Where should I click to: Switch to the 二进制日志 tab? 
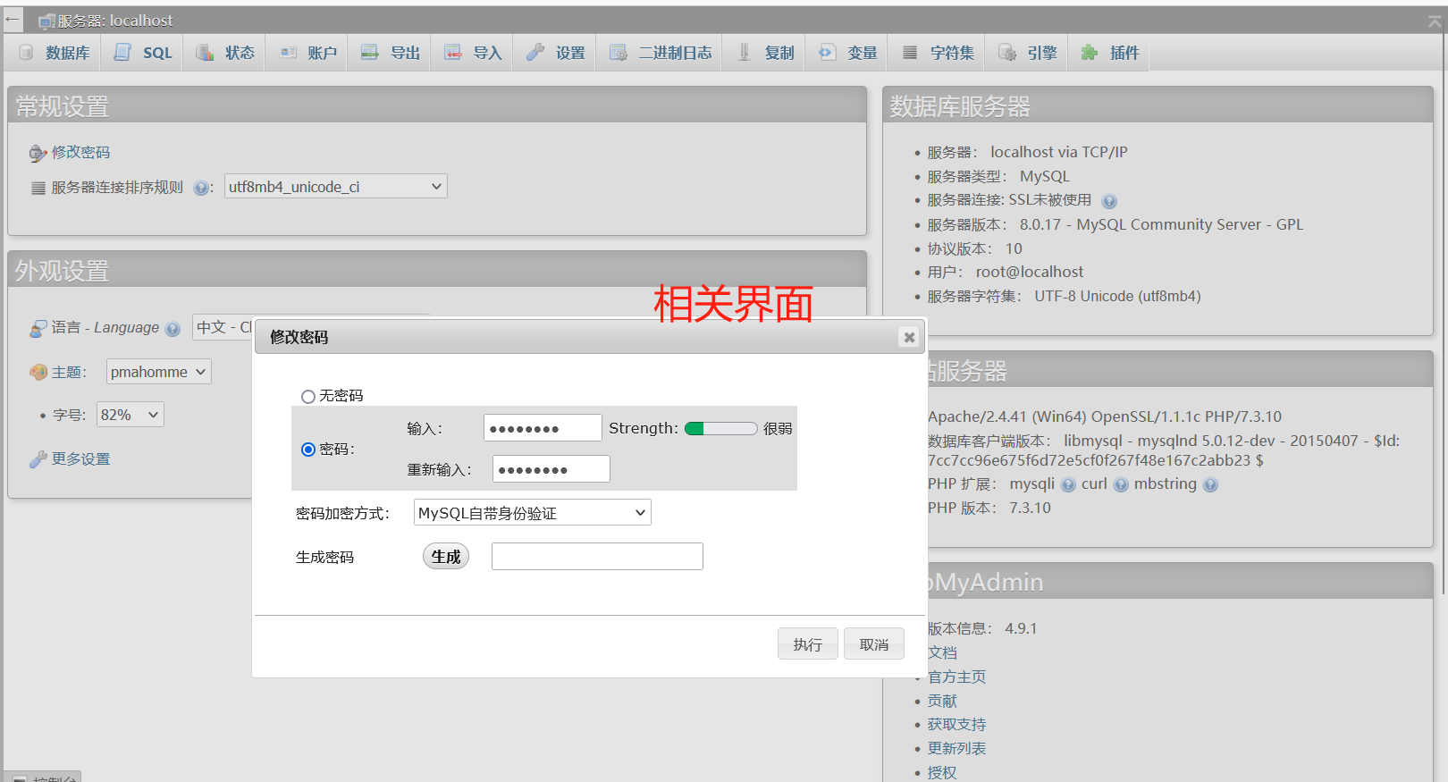(661, 53)
